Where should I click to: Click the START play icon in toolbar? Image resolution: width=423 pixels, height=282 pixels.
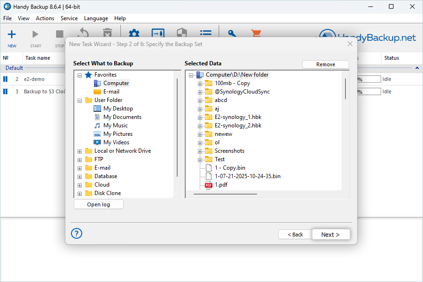[x=35, y=34]
